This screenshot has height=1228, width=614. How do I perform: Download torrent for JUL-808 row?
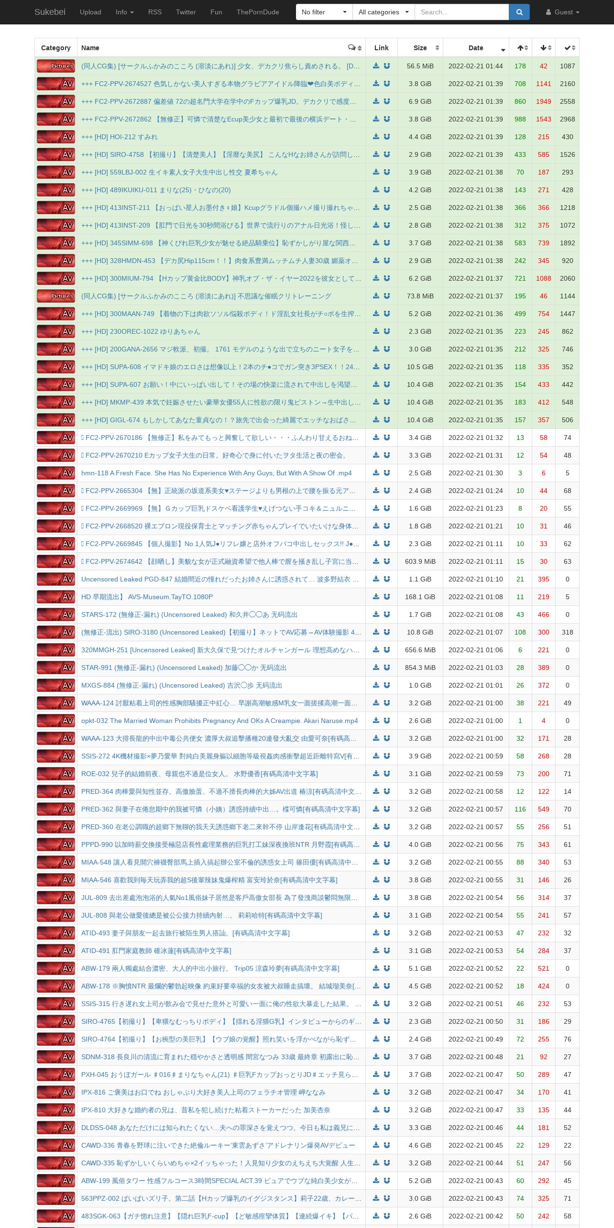click(376, 915)
